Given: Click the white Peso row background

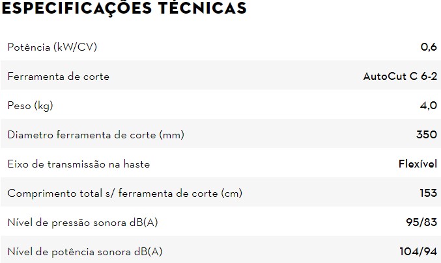Looking at the screenshot, I should (221, 105).
